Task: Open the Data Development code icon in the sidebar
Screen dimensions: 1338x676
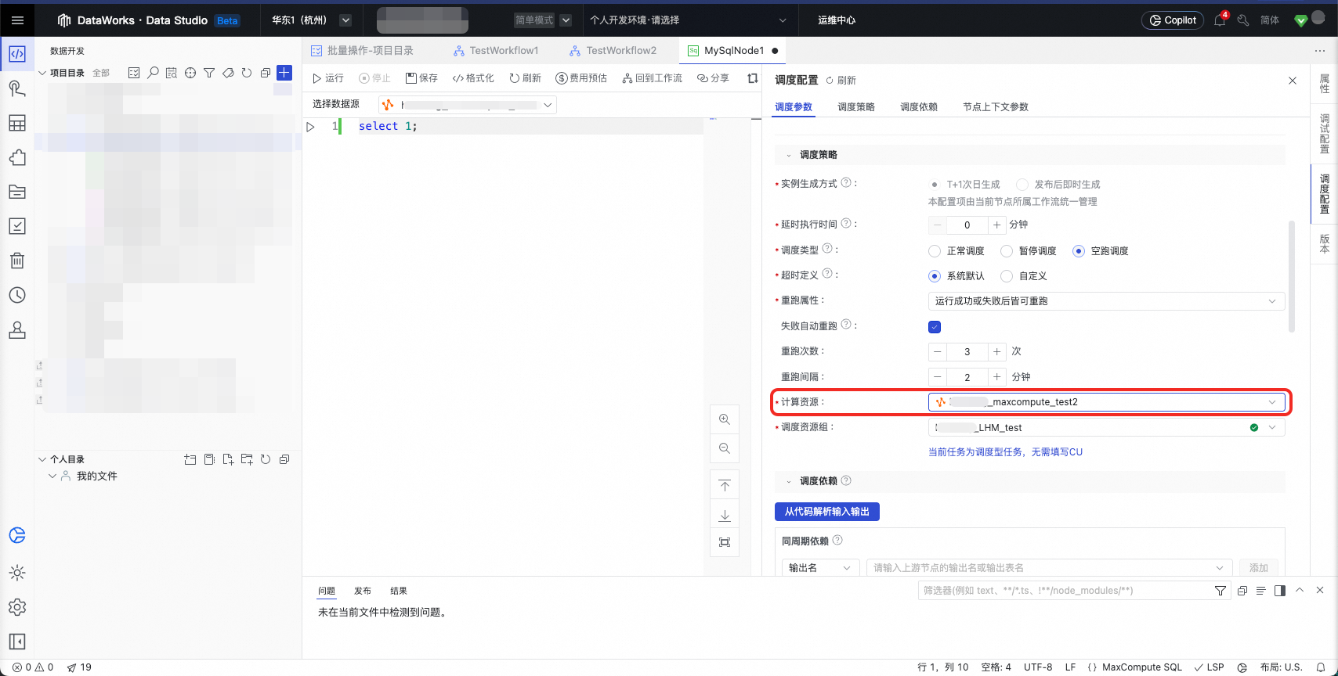Action: click(17, 54)
